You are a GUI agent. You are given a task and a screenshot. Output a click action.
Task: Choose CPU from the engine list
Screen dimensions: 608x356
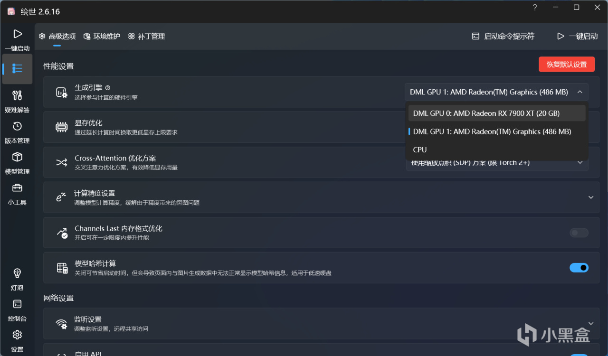point(497,150)
